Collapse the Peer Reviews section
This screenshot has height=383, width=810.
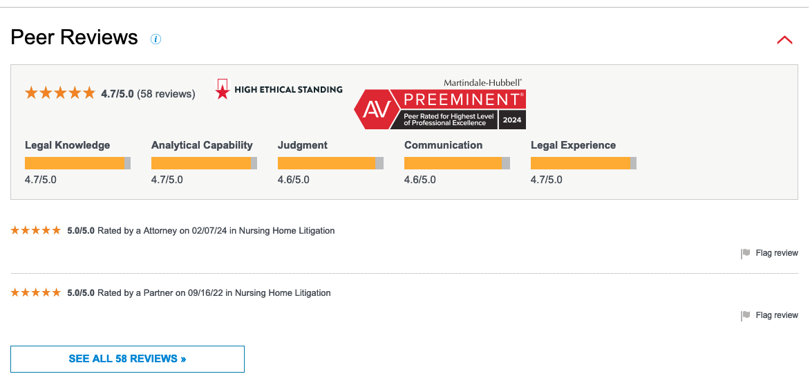click(x=784, y=40)
